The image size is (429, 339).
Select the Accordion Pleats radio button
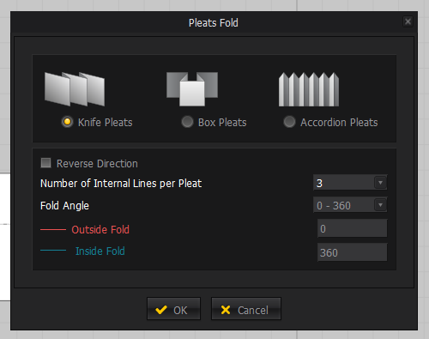[289, 122]
